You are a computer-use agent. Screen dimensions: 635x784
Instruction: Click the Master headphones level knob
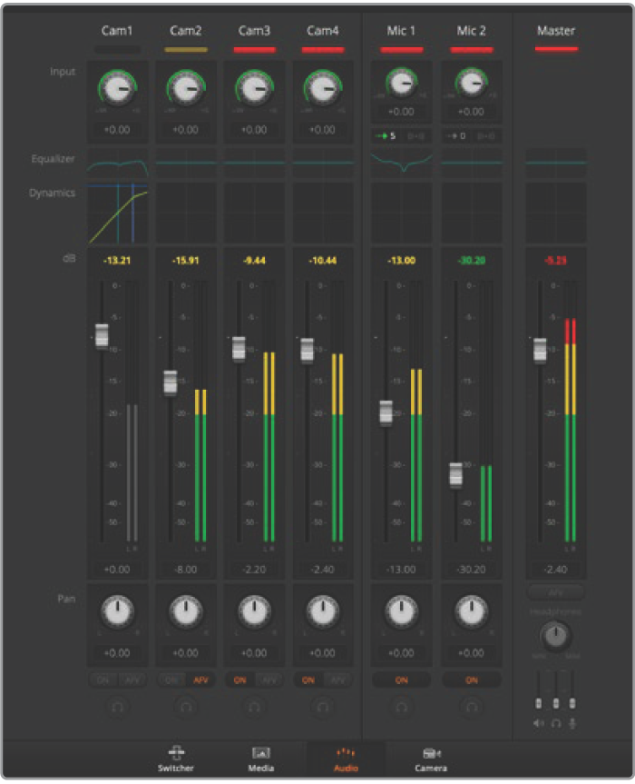[x=555, y=637]
